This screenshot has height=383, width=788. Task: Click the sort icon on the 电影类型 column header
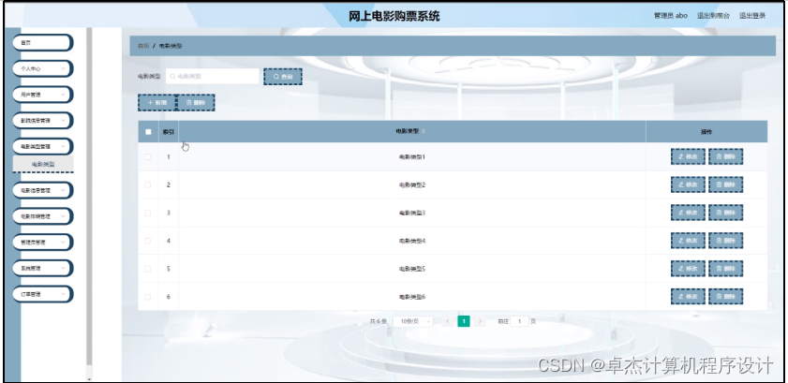(424, 132)
